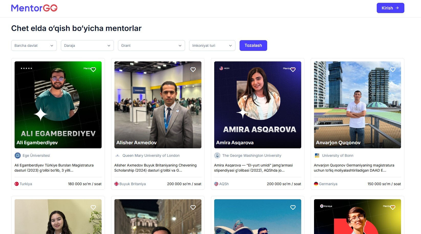Viewport: 421px width, 234px height.
Task: Click the Queen Mary University logo icon
Action: 117,155
